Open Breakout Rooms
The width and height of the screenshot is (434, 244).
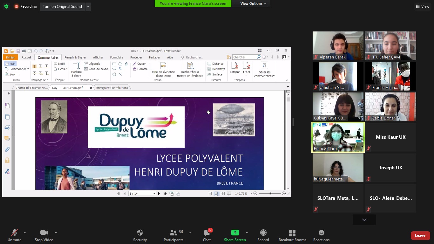(292, 236)
